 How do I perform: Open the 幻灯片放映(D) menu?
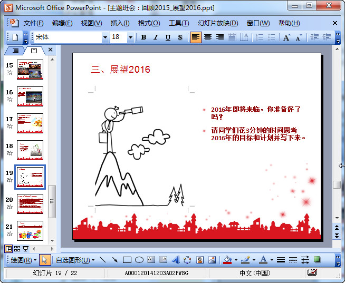tap(218, 23)
